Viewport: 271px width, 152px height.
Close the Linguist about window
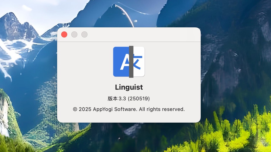tap(64, 34)
